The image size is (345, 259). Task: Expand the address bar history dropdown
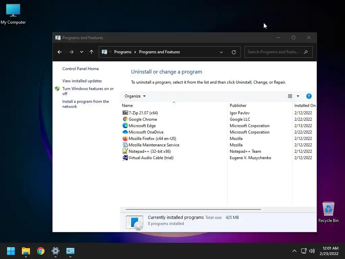pos(221,52)
